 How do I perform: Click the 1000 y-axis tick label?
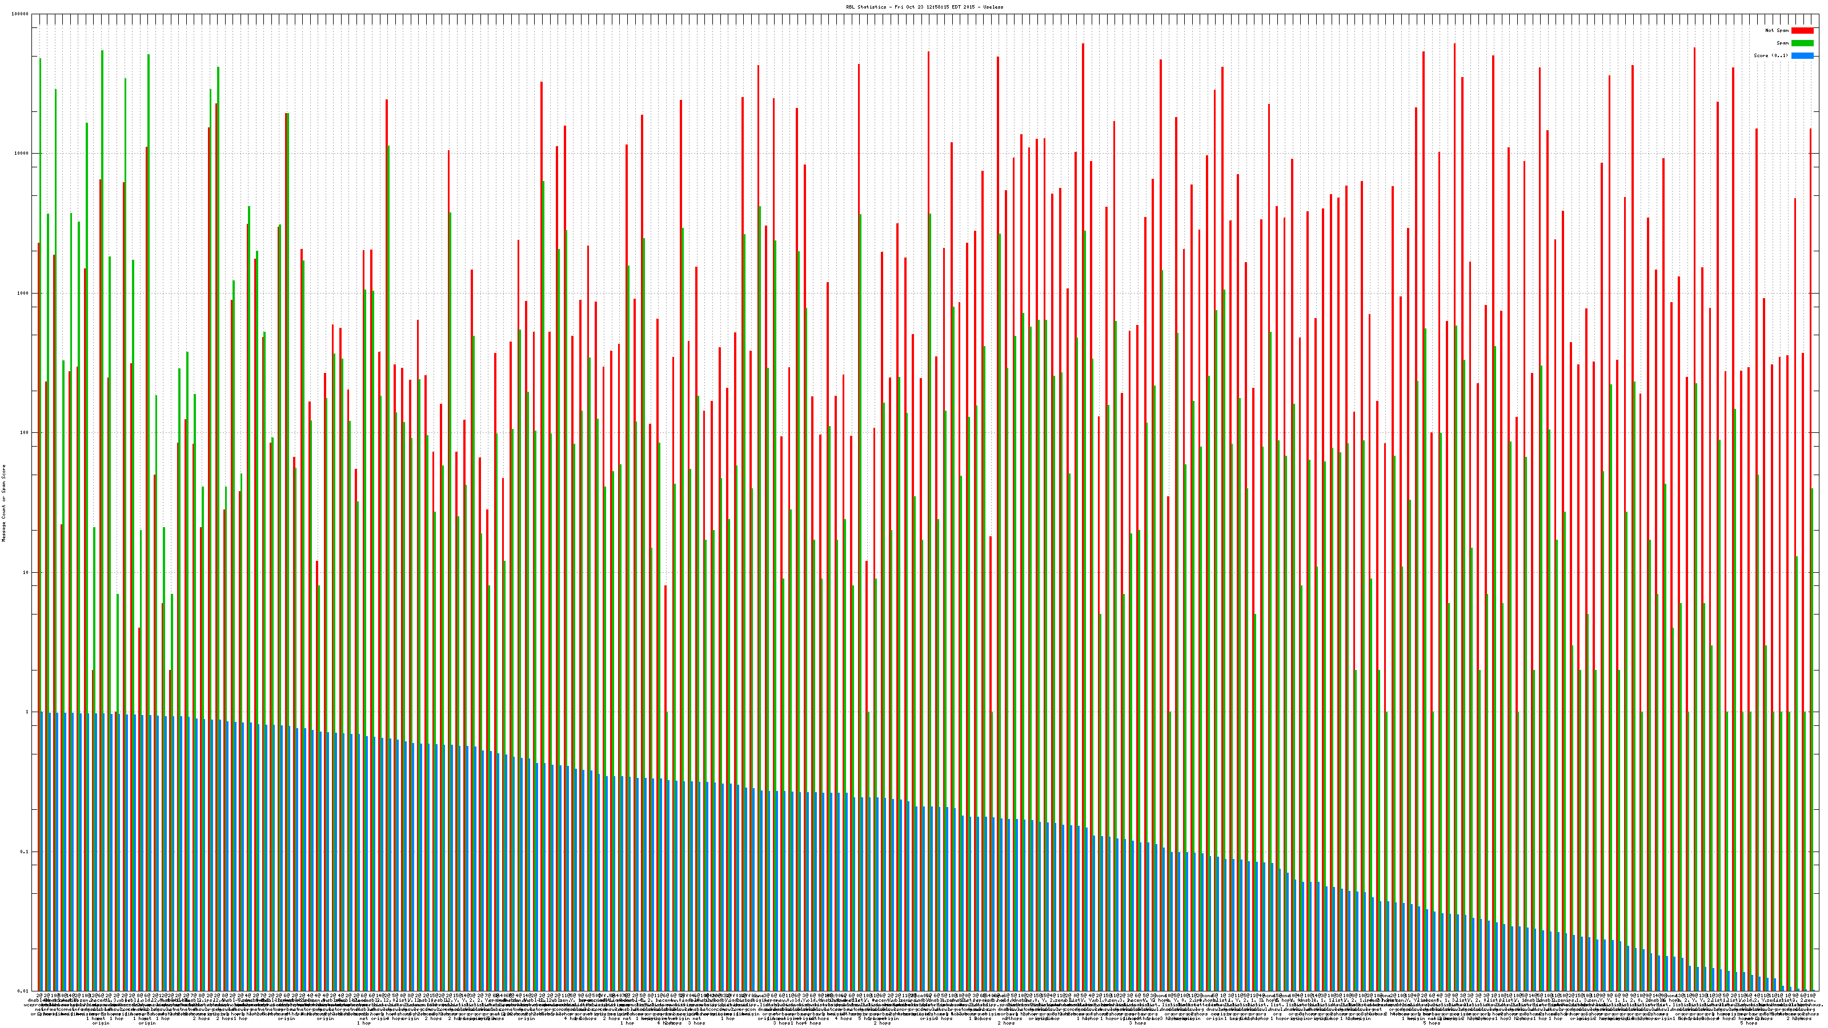coord(24,294)
